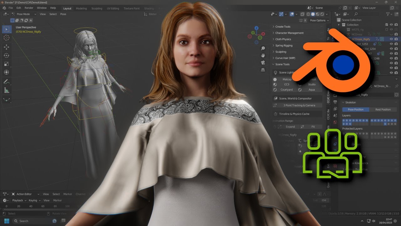Image resolution: width=401 pixels, height=226 pixels.
Task: Uncheck the Collection exclude checkbox
Action: [x=387, y=25]
